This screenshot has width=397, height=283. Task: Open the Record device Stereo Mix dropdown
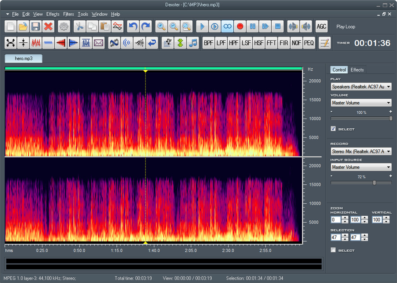[361, 151]
